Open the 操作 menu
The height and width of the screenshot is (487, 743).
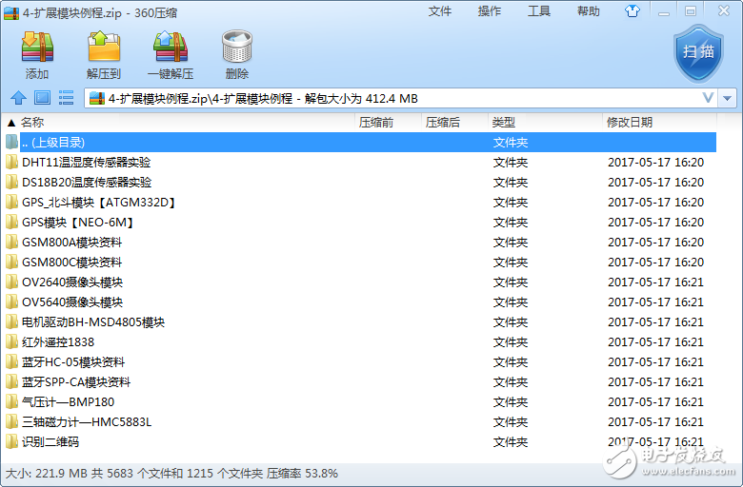pos(490,11)
